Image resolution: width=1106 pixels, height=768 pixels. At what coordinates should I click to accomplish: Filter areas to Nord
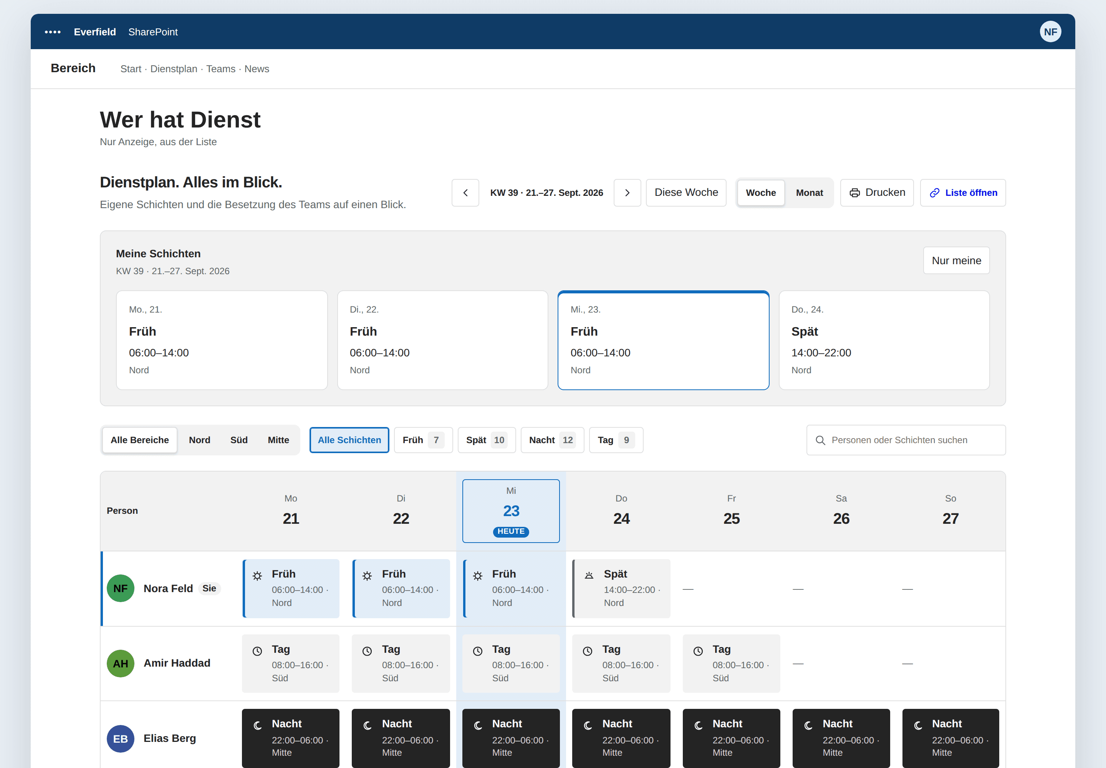pyautogui.click(x=199, y=440)
